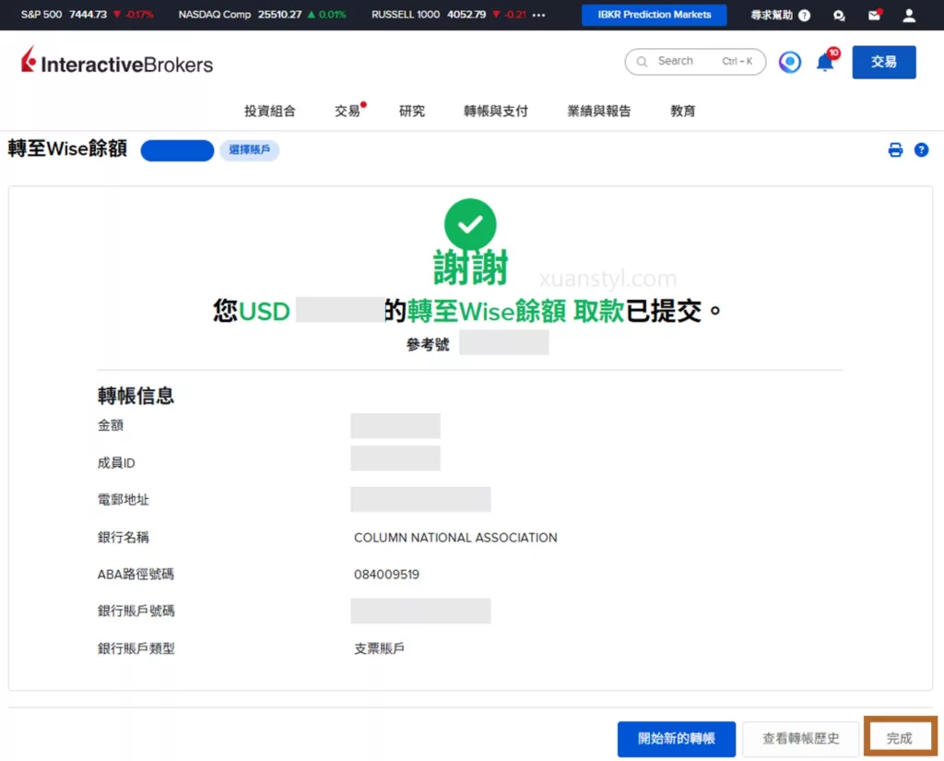Open the 交易 navigation menu
The width and height of the screenshot is (944, 761).
pos(348,111)
